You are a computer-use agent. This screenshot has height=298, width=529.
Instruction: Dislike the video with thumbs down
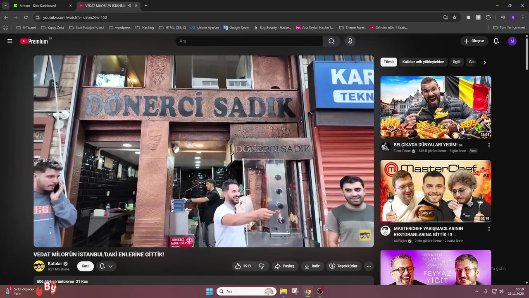262,266
